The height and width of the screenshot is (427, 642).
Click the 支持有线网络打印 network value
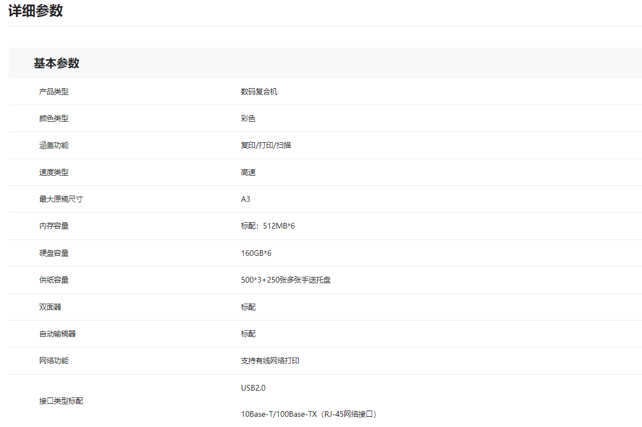(270, 360)
